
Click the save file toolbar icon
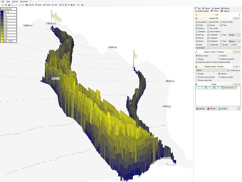9,5
